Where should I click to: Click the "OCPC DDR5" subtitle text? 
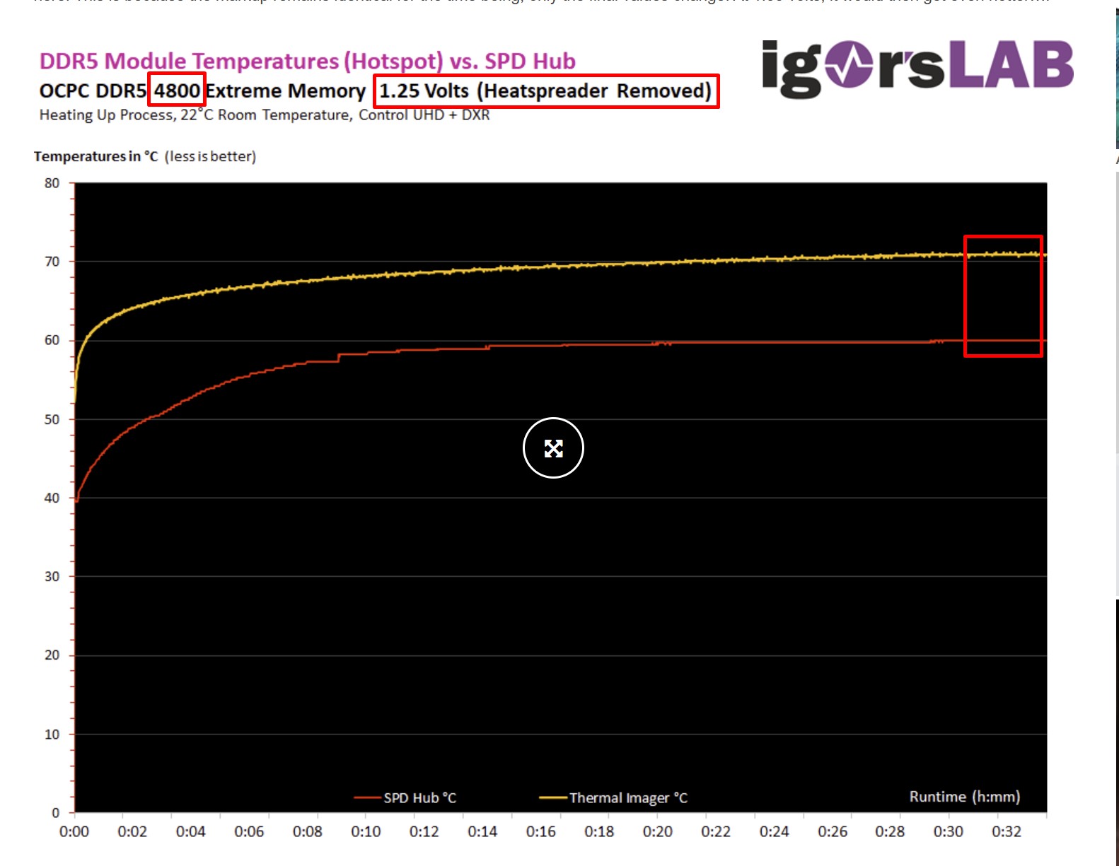coord(93,91)
